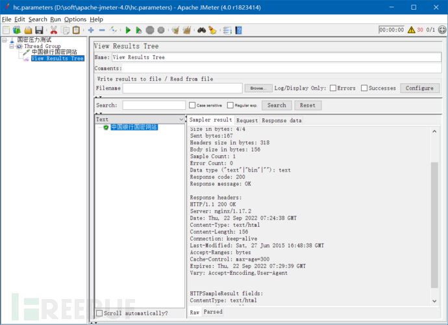
Task: Collapse the root test plan node
Action: pos(5,40)
